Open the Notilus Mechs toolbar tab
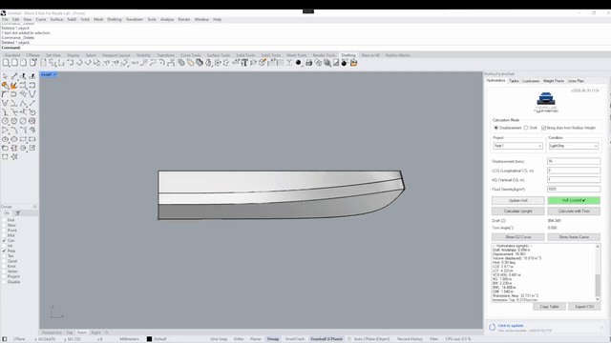611x343 pixels. [x=398, y=55]
